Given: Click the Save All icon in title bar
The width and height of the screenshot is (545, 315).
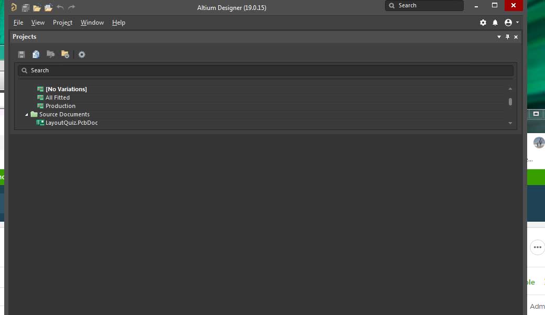Looking at the screenshot, I should point(25,7).
